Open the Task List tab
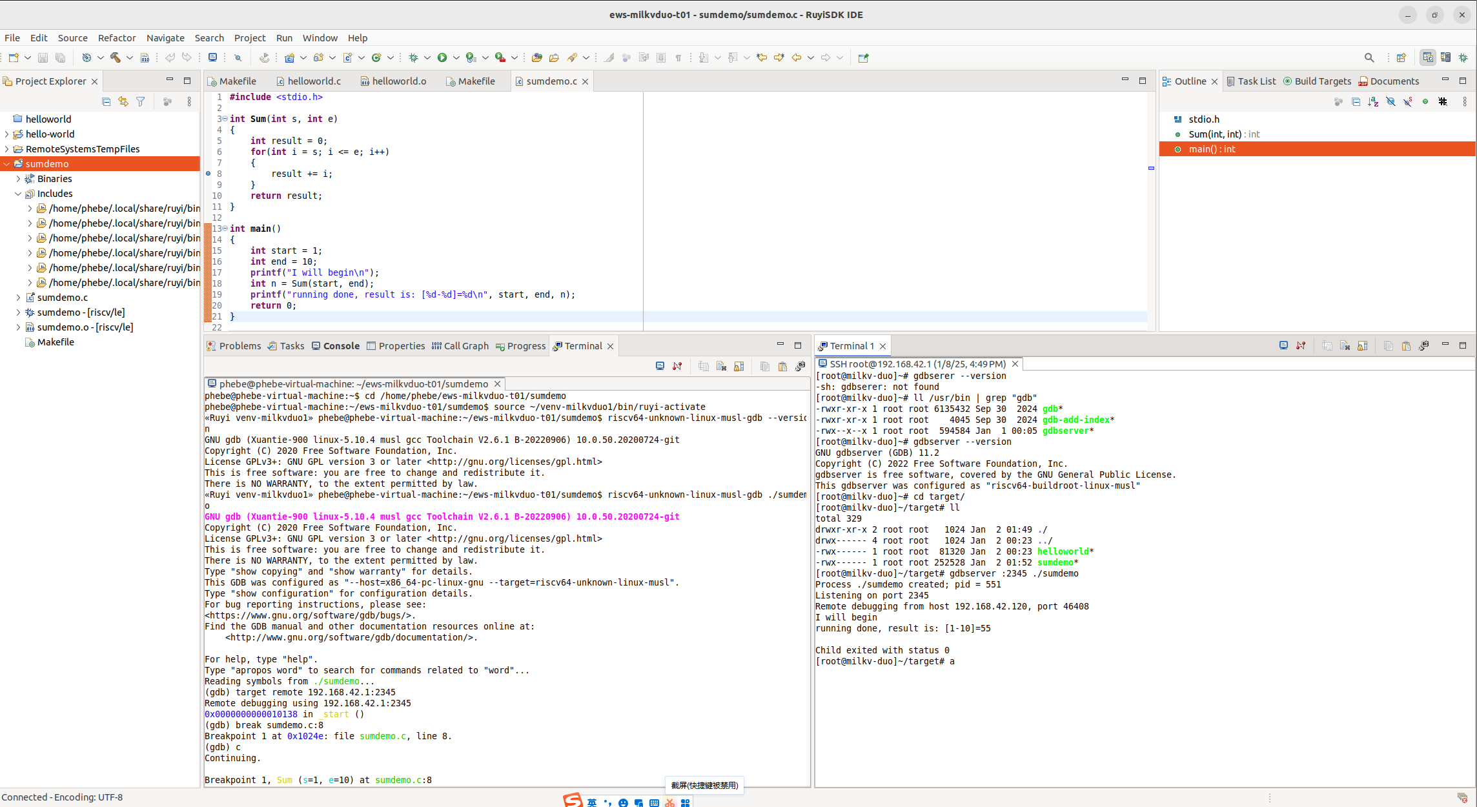Screen dimensions: 1477x807 (1251, 81)
